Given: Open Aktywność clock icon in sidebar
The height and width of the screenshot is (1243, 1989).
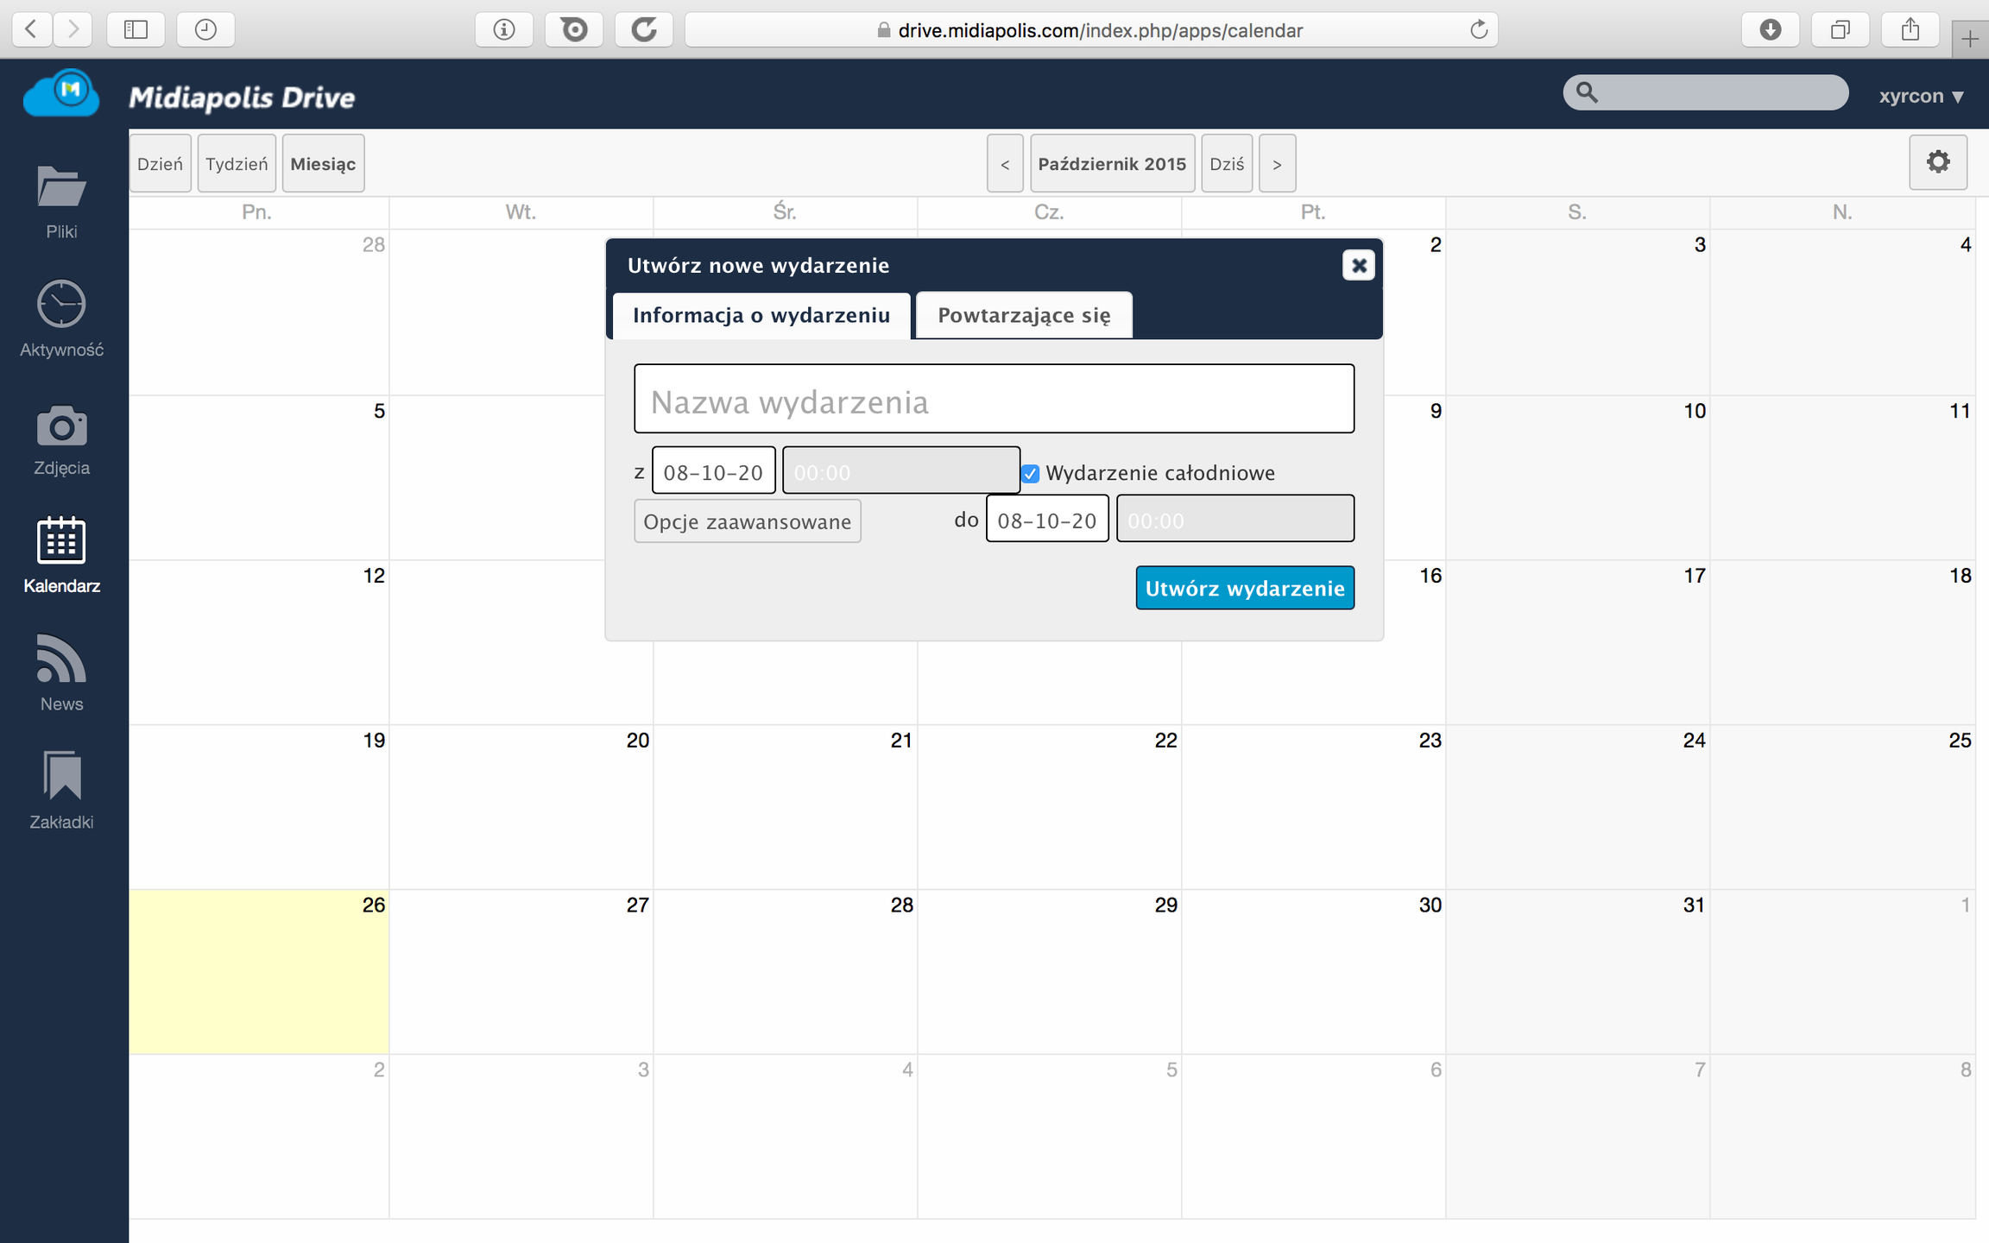Looking at the screenshot, I should [61, 304].
